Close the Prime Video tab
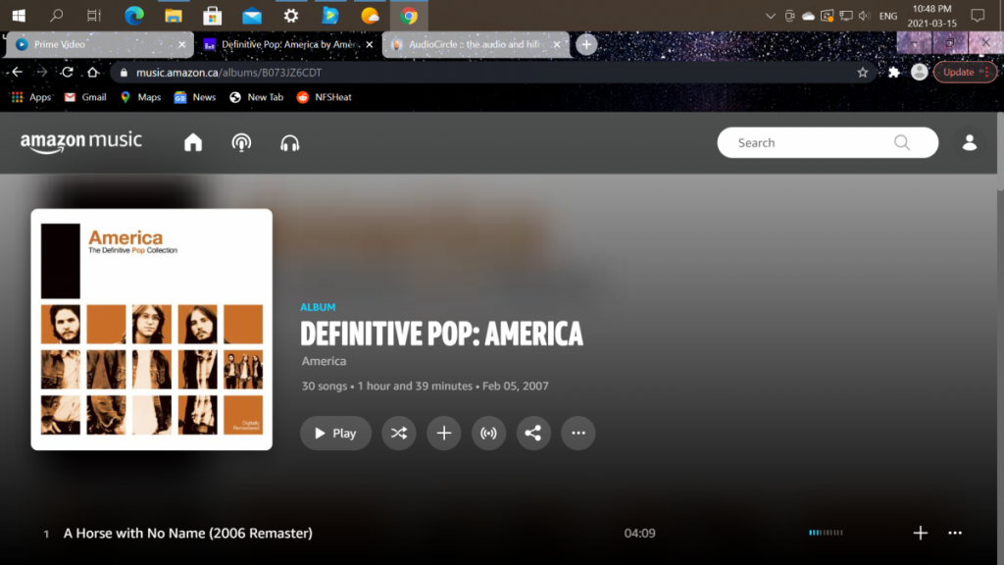The height and width of the screenshot is (565, 1004). (181, 44)
